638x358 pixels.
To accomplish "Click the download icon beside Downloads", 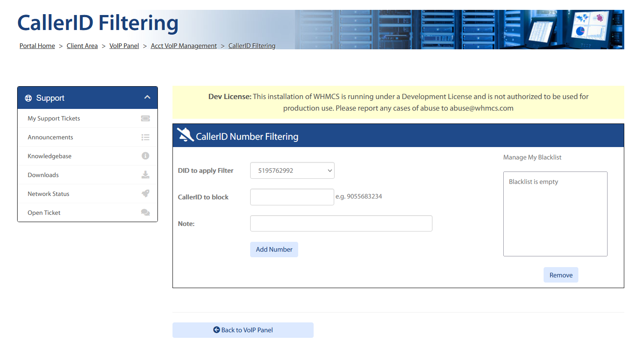I will point(145,174).
